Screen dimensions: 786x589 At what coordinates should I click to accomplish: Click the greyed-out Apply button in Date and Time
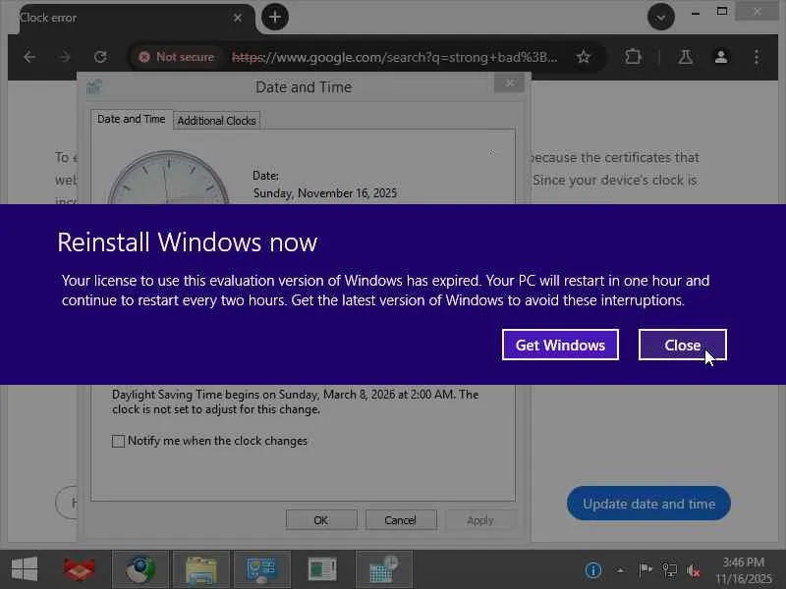coord(479,520)
